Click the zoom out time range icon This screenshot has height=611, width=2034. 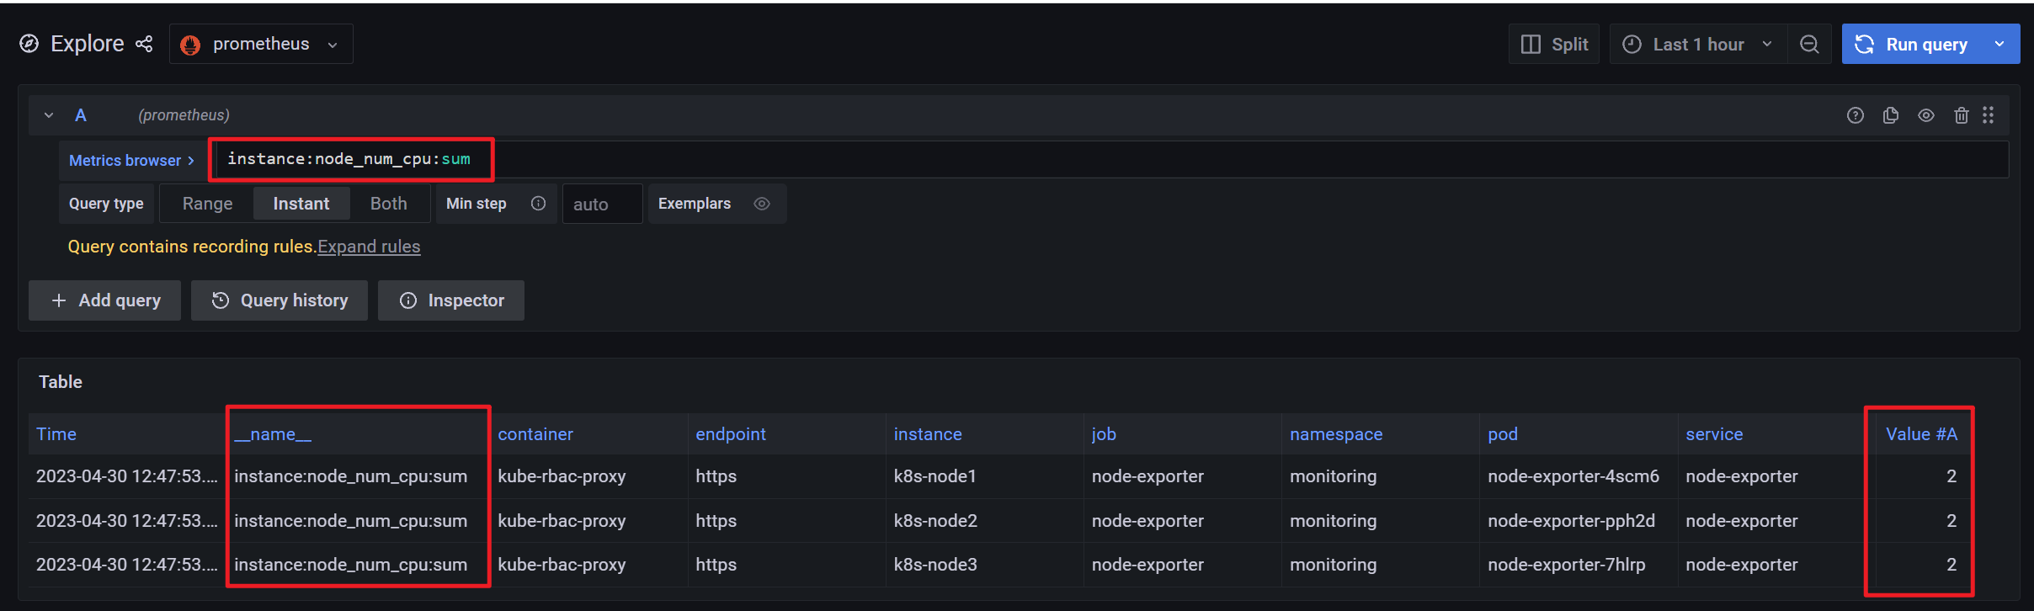(1809, 45)
